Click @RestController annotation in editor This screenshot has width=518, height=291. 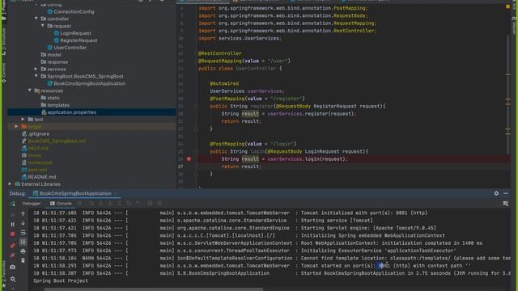[x=219, y=53]
